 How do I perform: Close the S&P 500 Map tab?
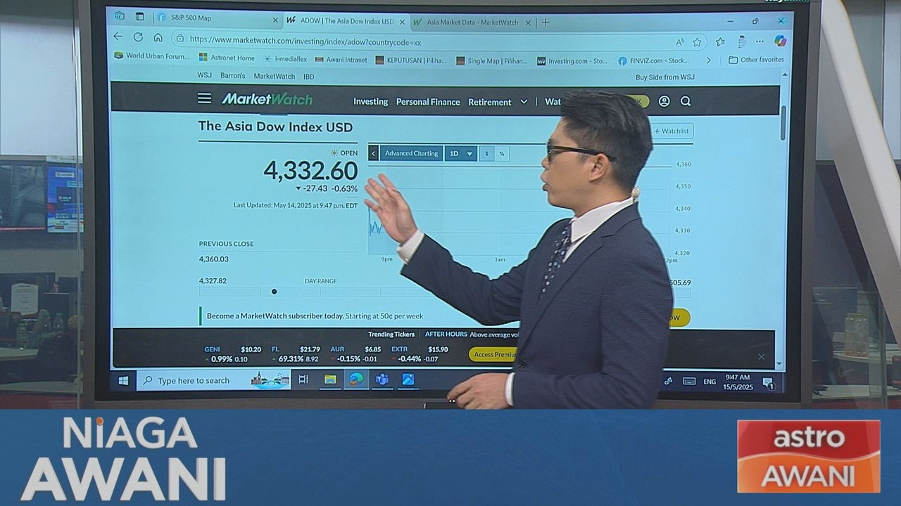click(275, 20)
